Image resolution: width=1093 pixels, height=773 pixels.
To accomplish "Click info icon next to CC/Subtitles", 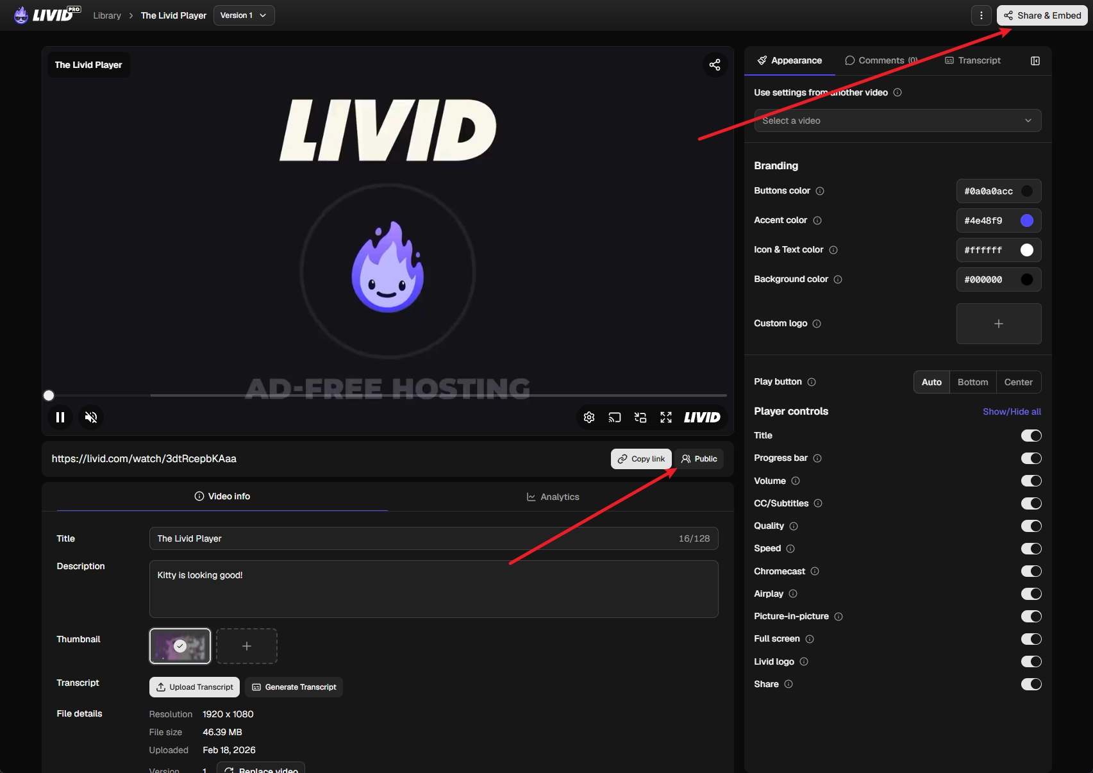I will coord(818,503).
